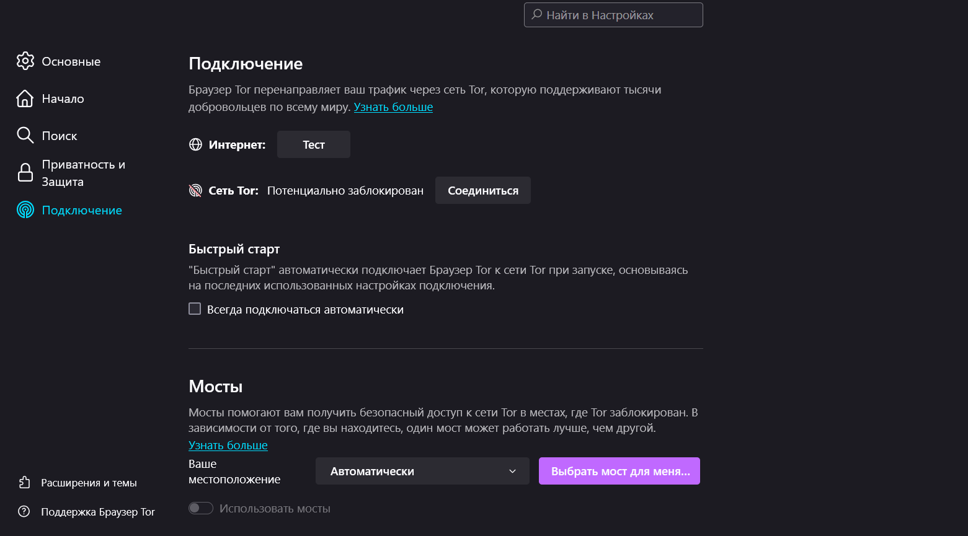Open the Основные settings section
Image resolution: width=968 pixels, height=536 pixels.
[71, 61]
